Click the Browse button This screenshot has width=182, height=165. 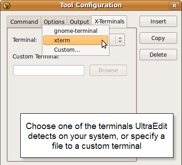(x=108, y=71)
